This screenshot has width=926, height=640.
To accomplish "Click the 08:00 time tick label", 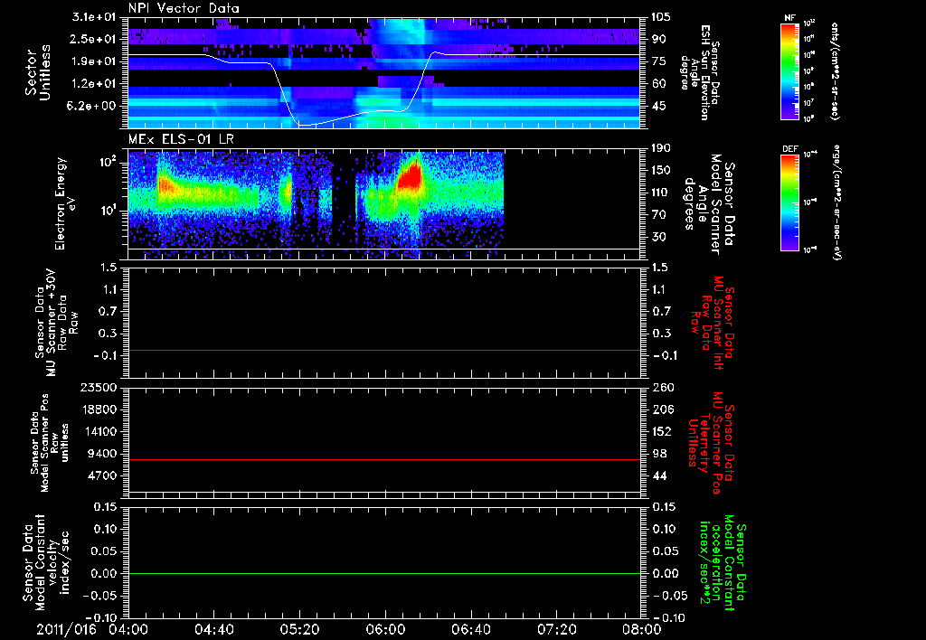I will [x=642, y=629].
